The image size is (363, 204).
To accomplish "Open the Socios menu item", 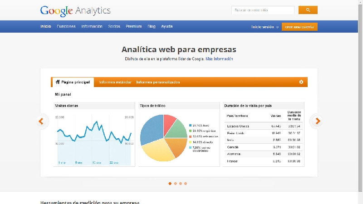I will pos(114,26).
